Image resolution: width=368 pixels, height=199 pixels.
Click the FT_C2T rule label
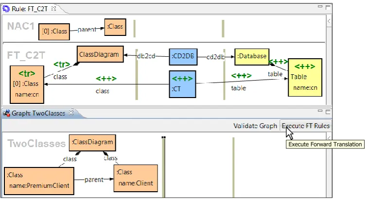pos(26,55)
